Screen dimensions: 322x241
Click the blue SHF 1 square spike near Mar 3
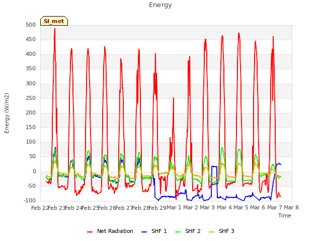pyautogui.click(x=214, y=167)
